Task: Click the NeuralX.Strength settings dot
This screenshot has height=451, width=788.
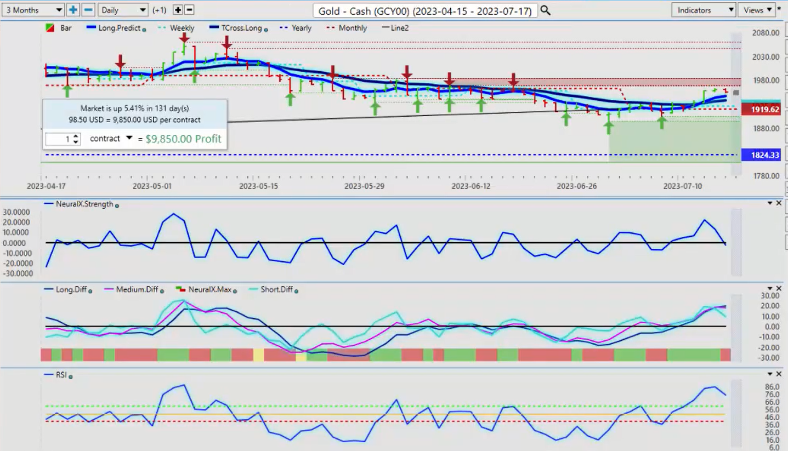Action: [117, 205]
